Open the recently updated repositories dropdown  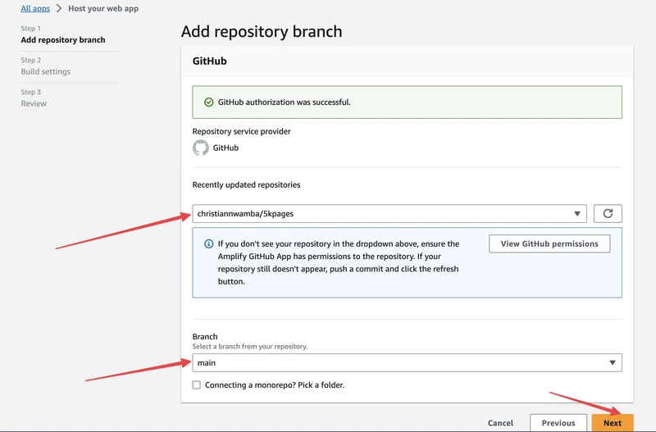click(x=389, y=214)
